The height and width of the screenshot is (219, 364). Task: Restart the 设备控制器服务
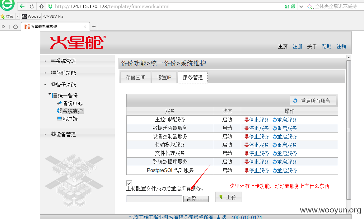(x=285, y=137)
